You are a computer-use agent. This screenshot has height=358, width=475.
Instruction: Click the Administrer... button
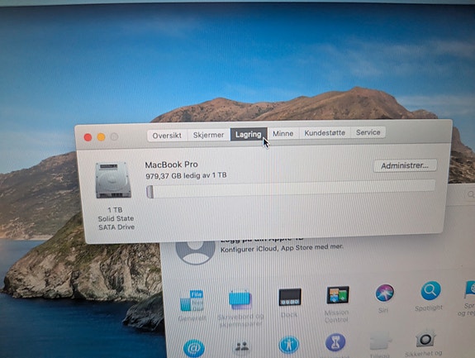coord(405,165)
